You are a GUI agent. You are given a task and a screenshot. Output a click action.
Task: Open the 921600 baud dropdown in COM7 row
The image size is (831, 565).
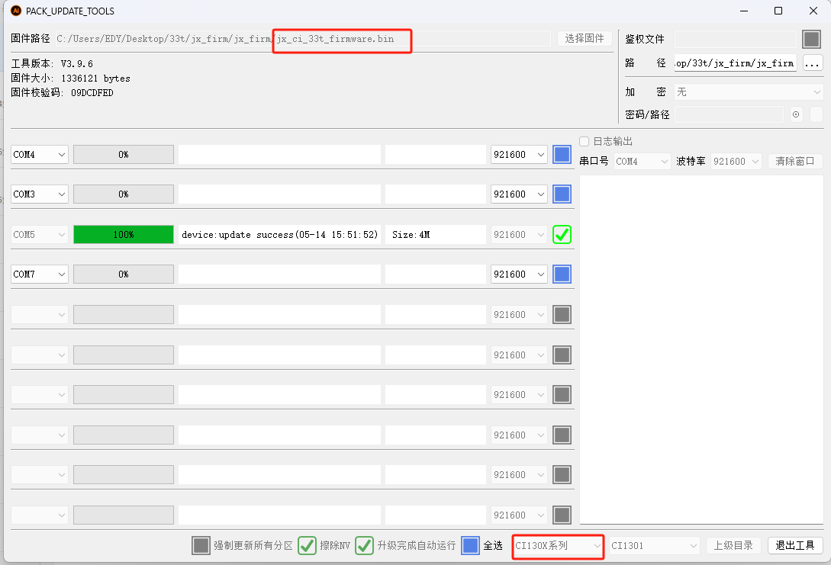tap(519, 274)
